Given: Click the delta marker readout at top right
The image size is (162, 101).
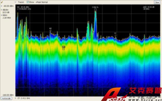Looking at the screenshot, I should pyautogui.click(x=148, y=8).
